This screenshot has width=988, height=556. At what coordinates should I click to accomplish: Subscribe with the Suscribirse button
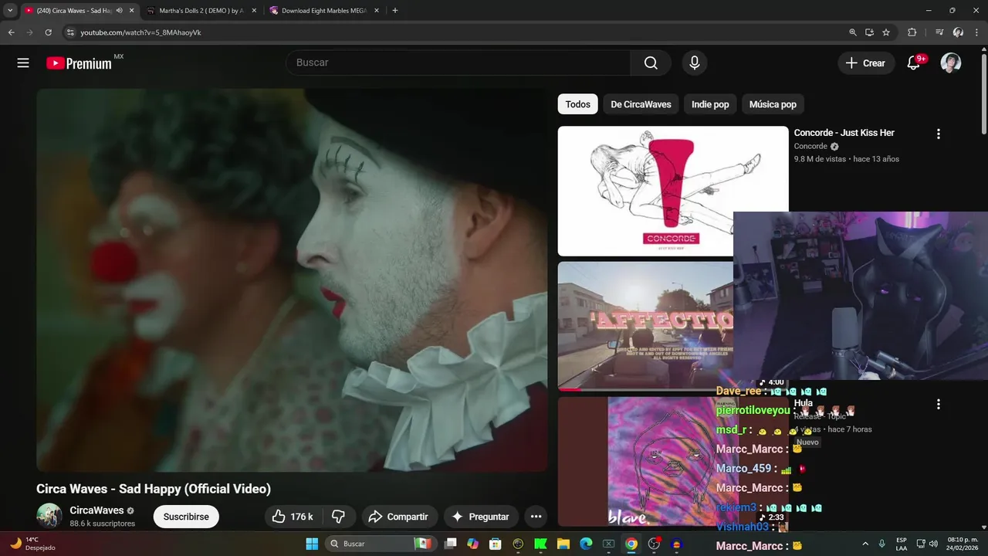point(186,517)
